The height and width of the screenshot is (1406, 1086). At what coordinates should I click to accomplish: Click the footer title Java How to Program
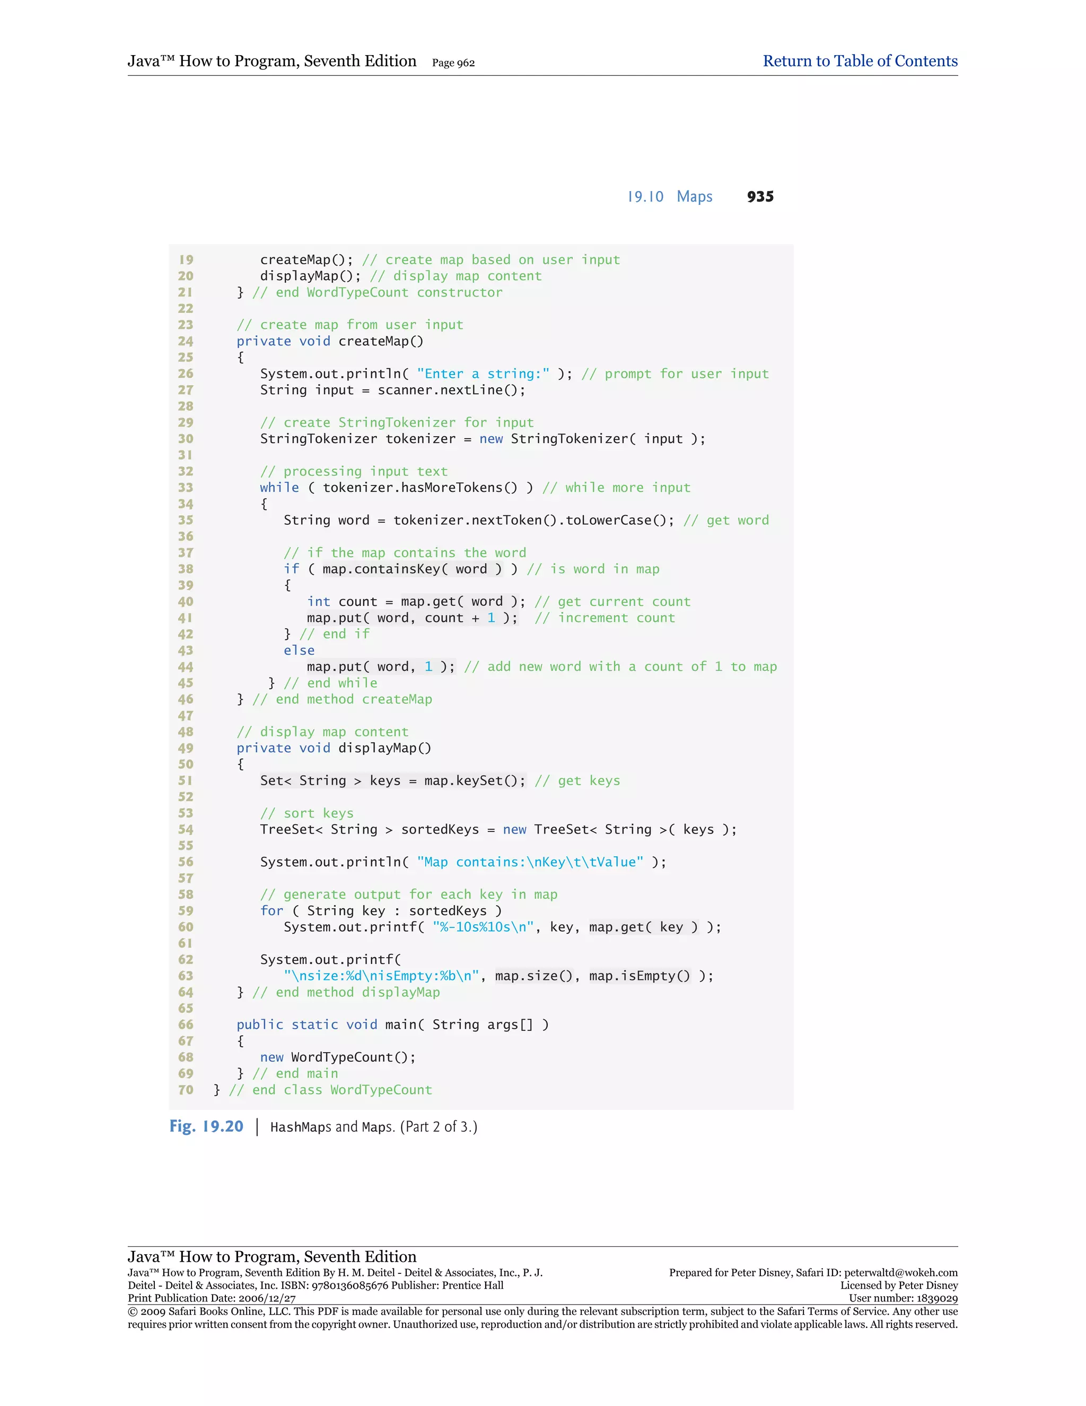[271, 1256]
